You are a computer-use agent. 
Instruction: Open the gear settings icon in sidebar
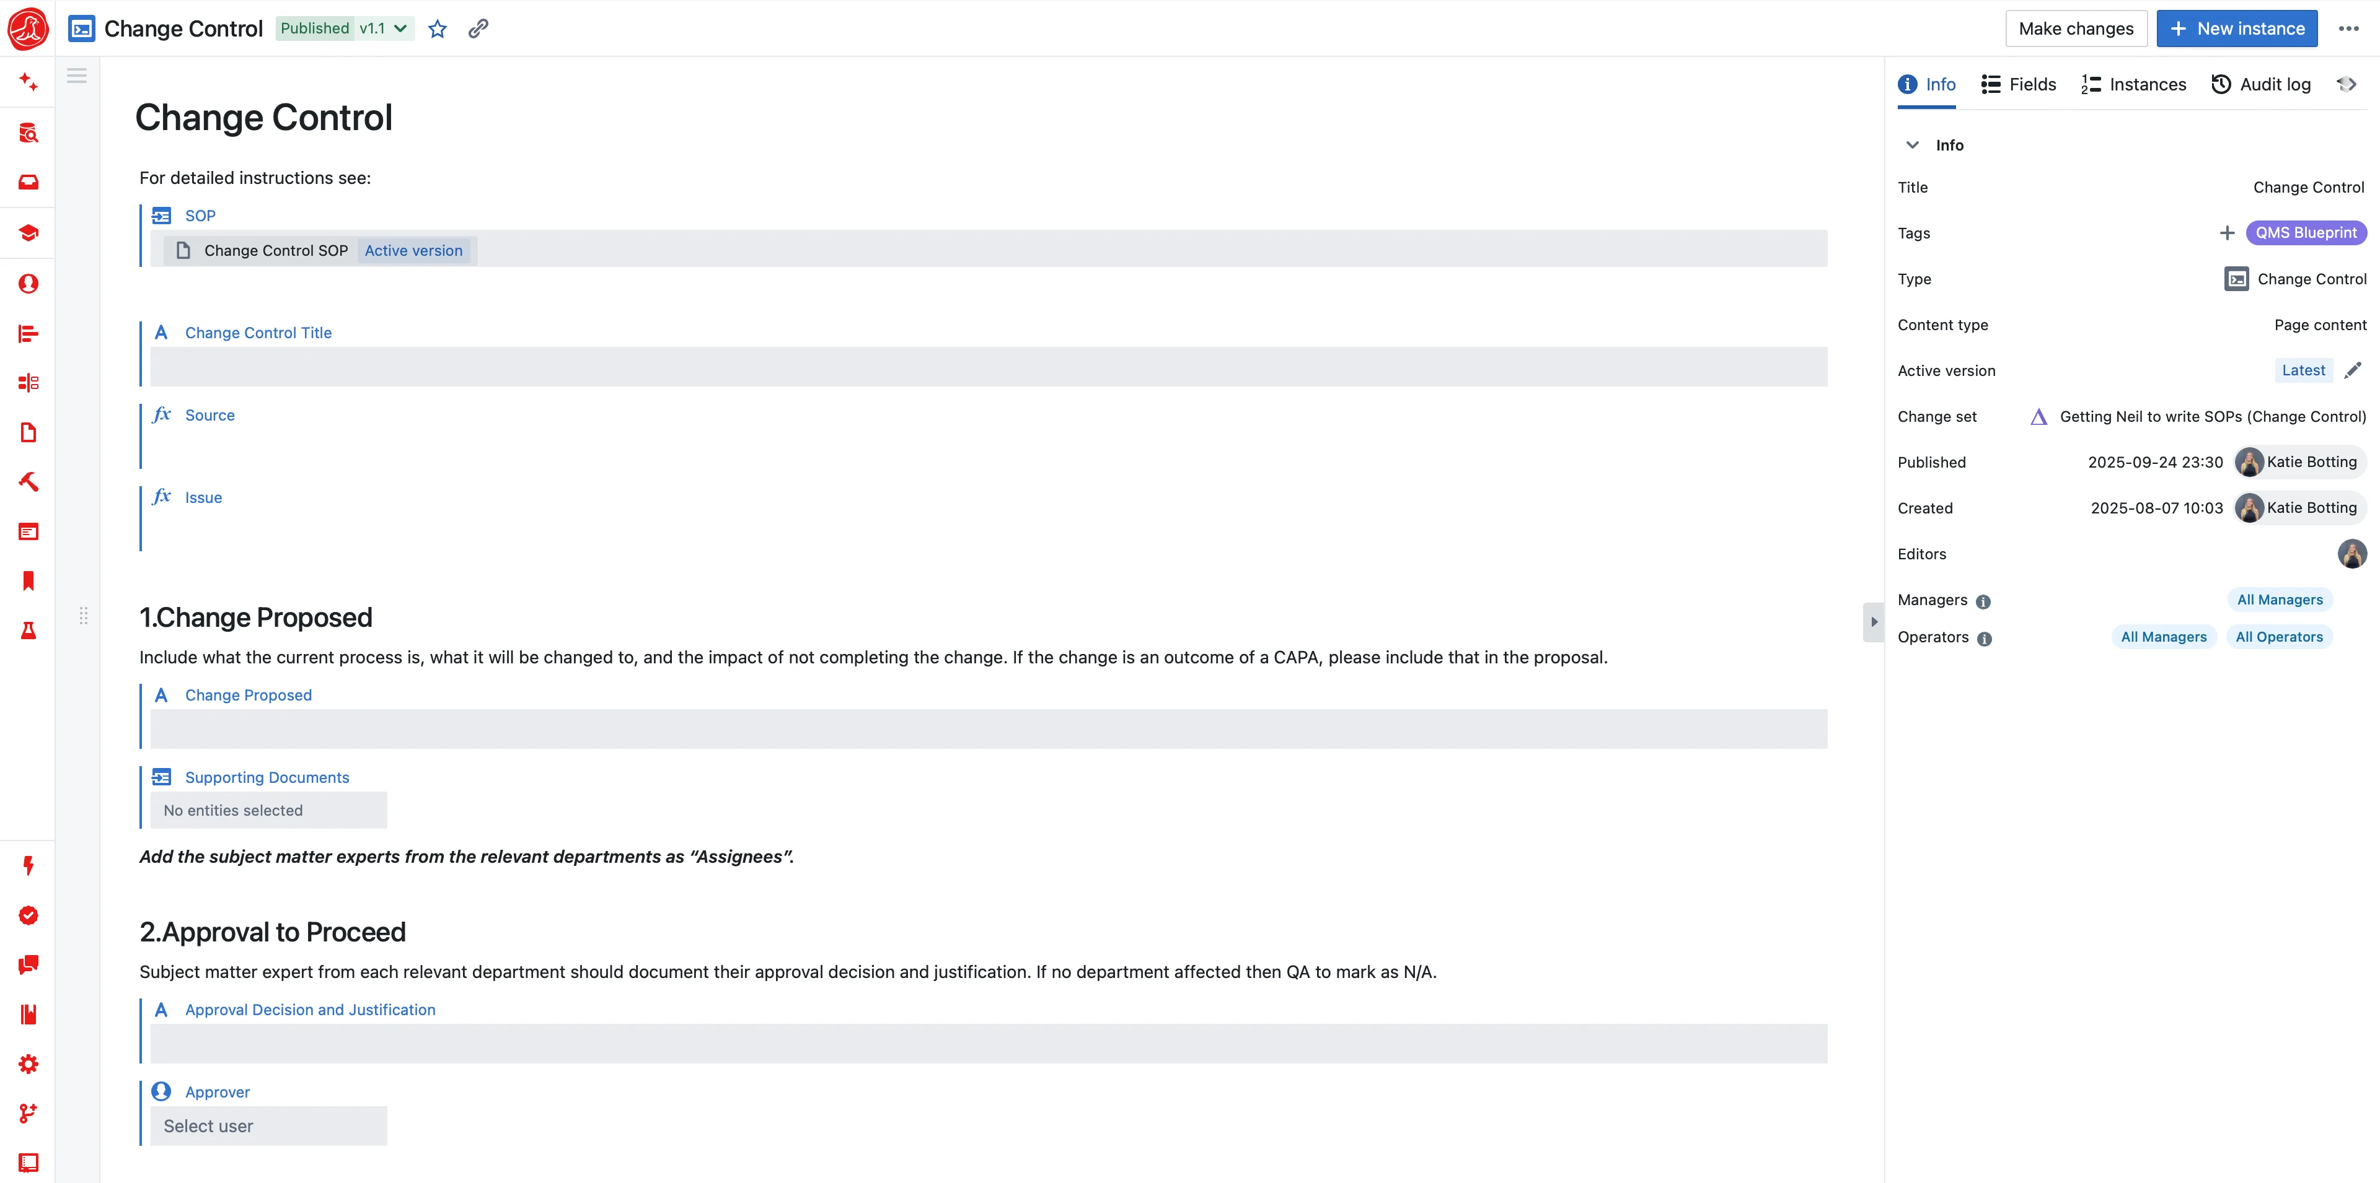tap(29, 1064)
